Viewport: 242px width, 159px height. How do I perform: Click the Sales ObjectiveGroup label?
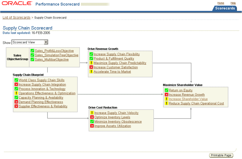(18, 57)
